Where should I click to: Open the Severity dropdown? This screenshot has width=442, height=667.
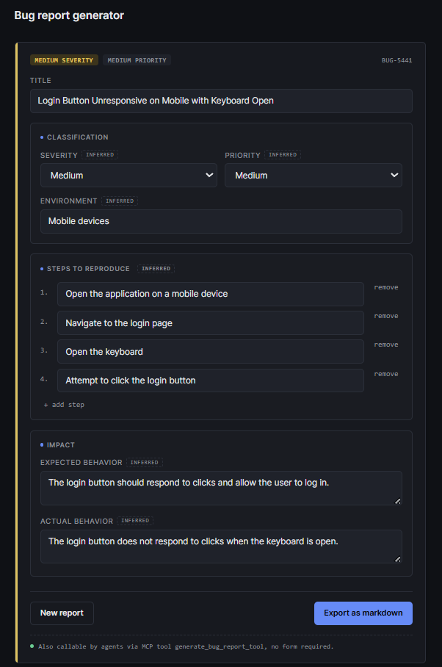128,176
